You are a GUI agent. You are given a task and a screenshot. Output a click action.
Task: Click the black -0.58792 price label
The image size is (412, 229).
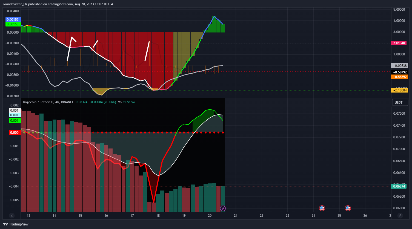pos(400,72)
